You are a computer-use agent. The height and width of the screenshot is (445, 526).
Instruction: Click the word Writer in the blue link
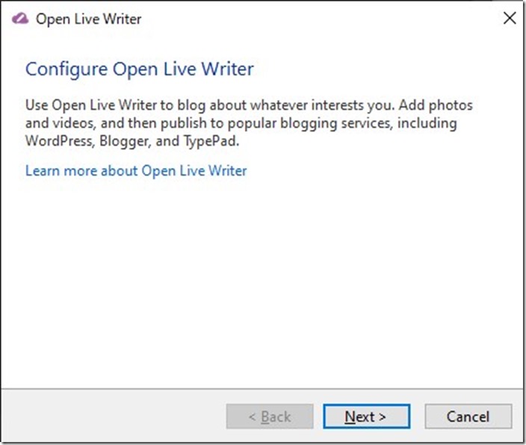pyautogui.click(x=228, y=171)
